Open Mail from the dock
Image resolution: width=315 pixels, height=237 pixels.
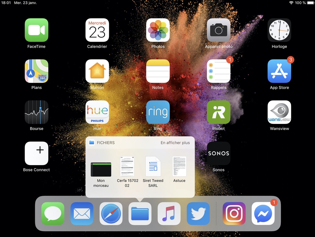(82, 214)
